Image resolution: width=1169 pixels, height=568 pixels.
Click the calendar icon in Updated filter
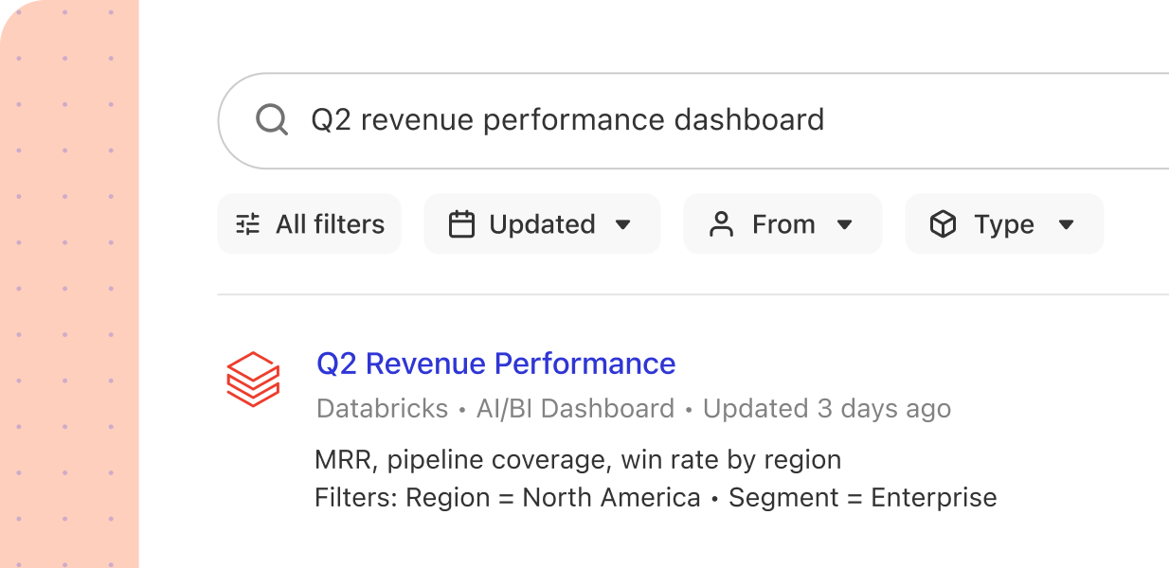tap(462, 223)
